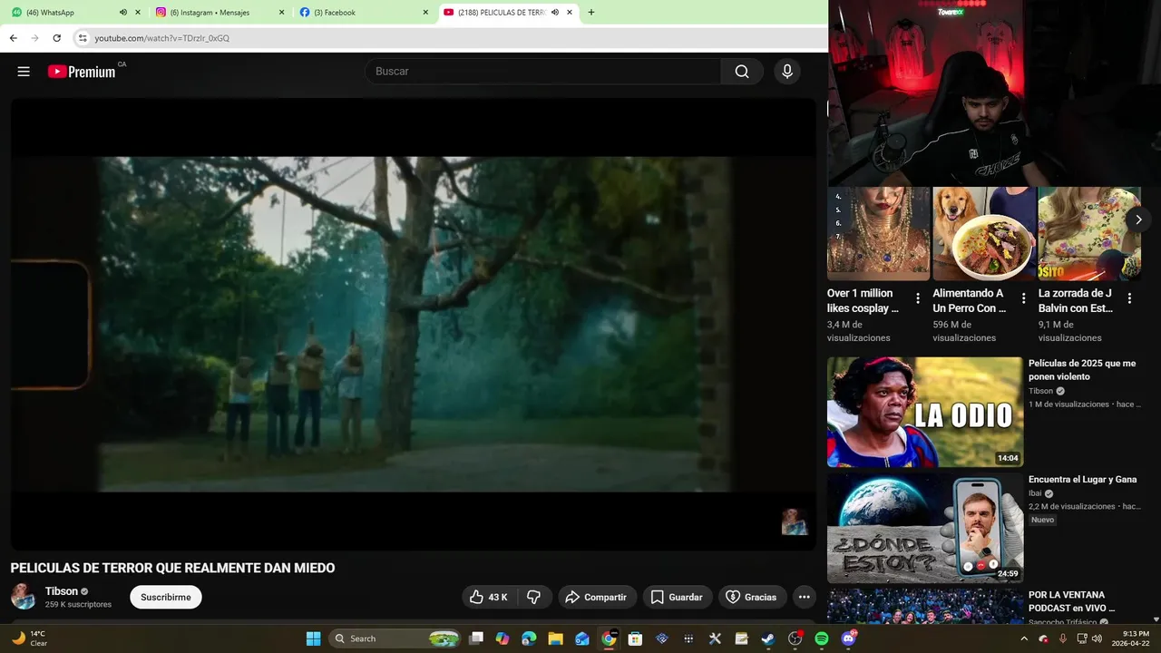This screenshot has width=1161, height=653.
Task: Open Spotify from the taskbar
Action: point(821,638)
